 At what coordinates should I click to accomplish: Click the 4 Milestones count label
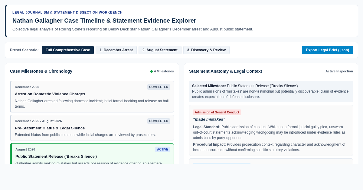coord(164,71)
